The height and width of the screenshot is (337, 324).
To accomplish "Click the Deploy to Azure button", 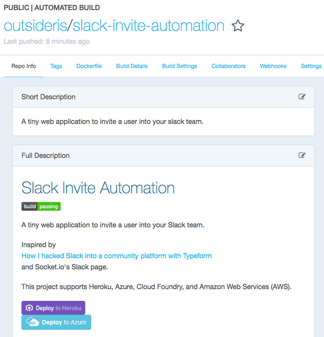I will tap(56, 322).
